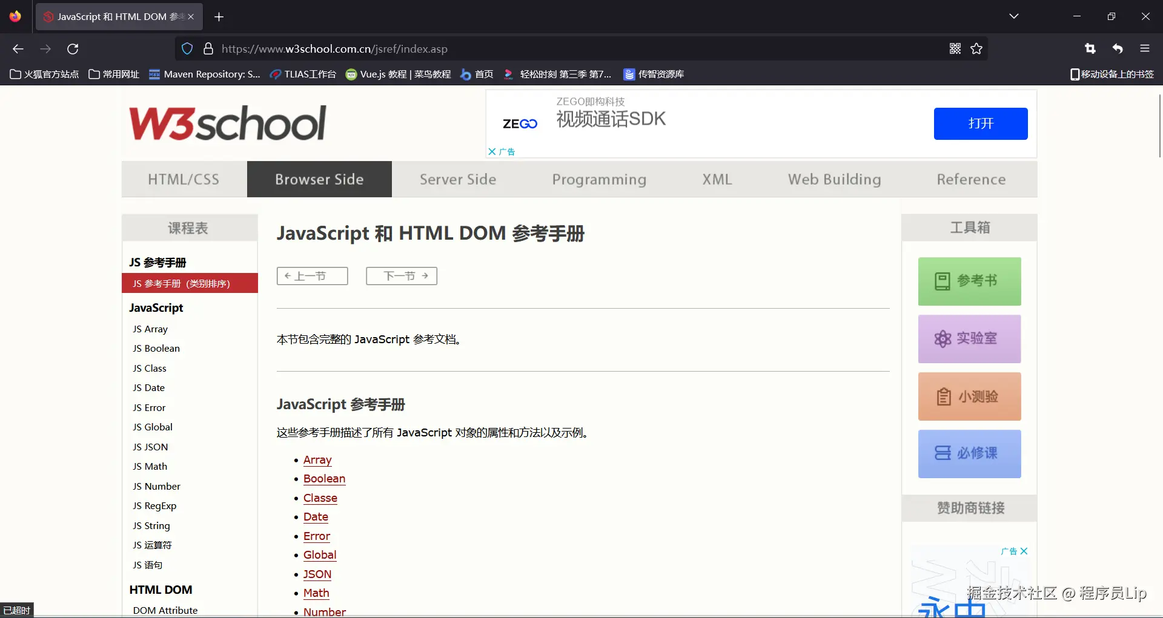Click the Firefox forward arrow

(x=45, y=49)
